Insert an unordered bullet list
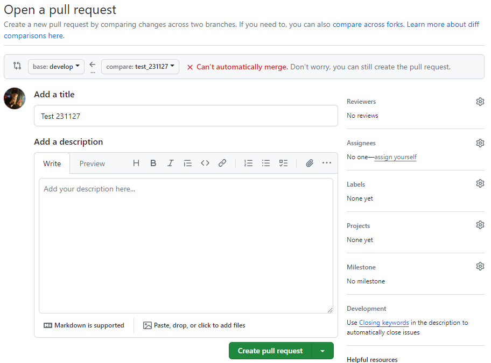This screenshot has width=491, height=363. (266, 163)
